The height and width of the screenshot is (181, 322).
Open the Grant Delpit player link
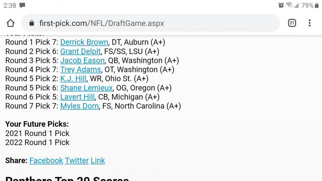80,51
